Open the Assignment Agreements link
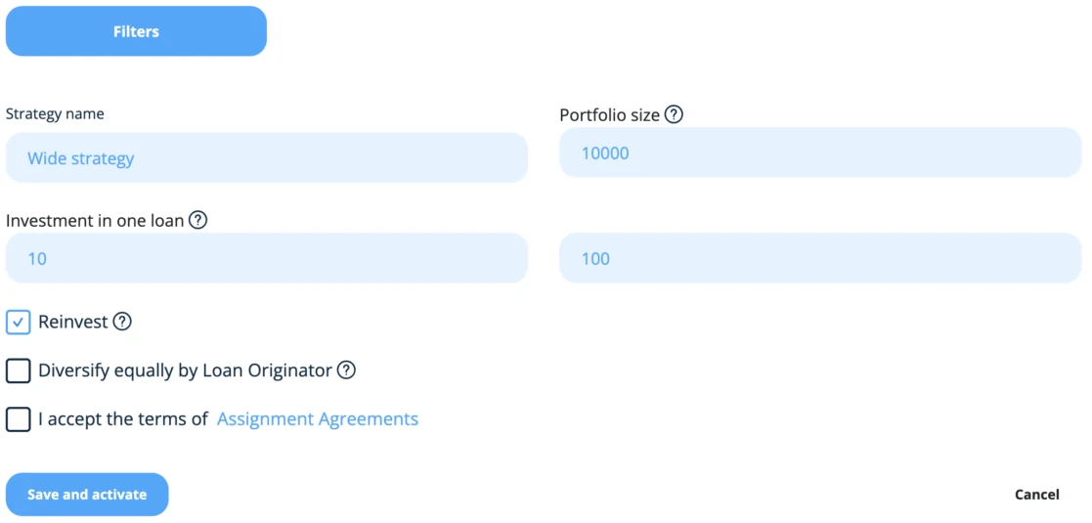 (x=318, y=418)
